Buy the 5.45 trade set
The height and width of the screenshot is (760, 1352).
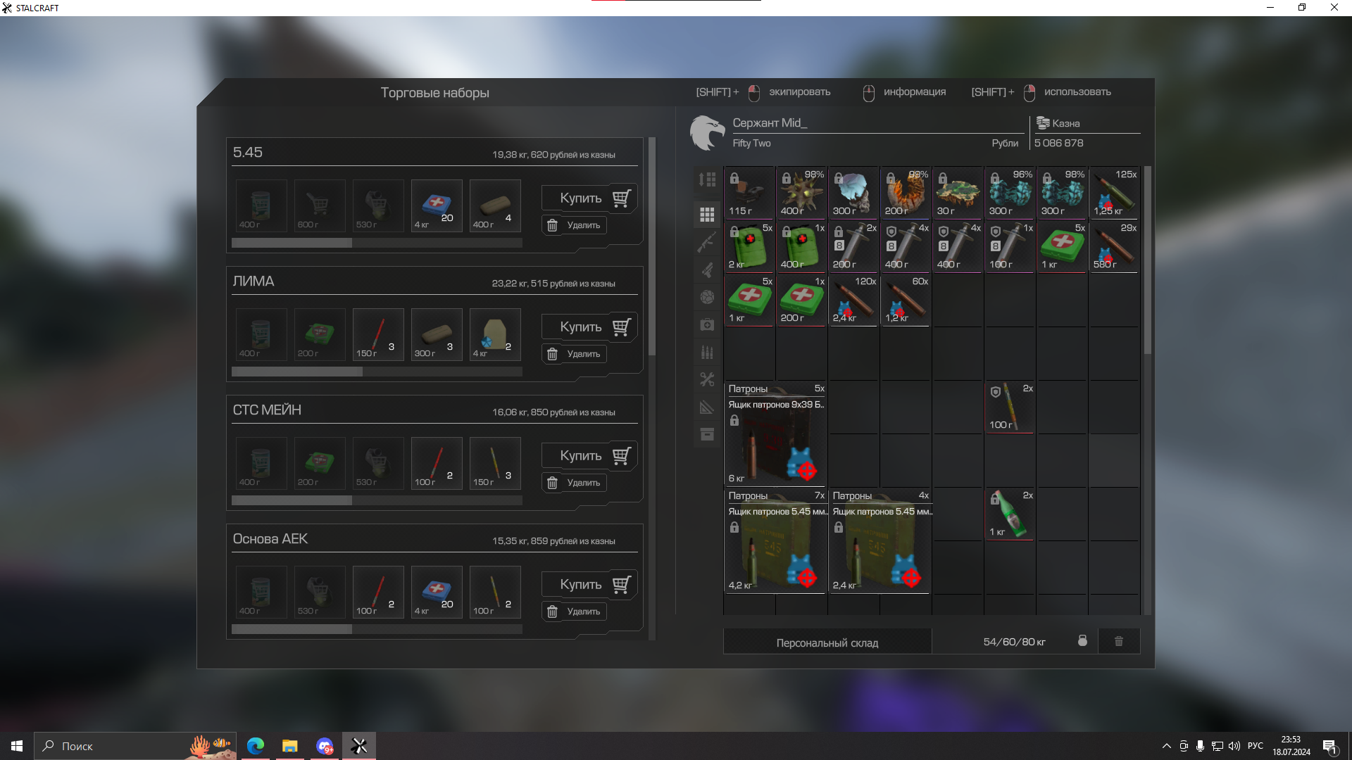coord(589,198)
